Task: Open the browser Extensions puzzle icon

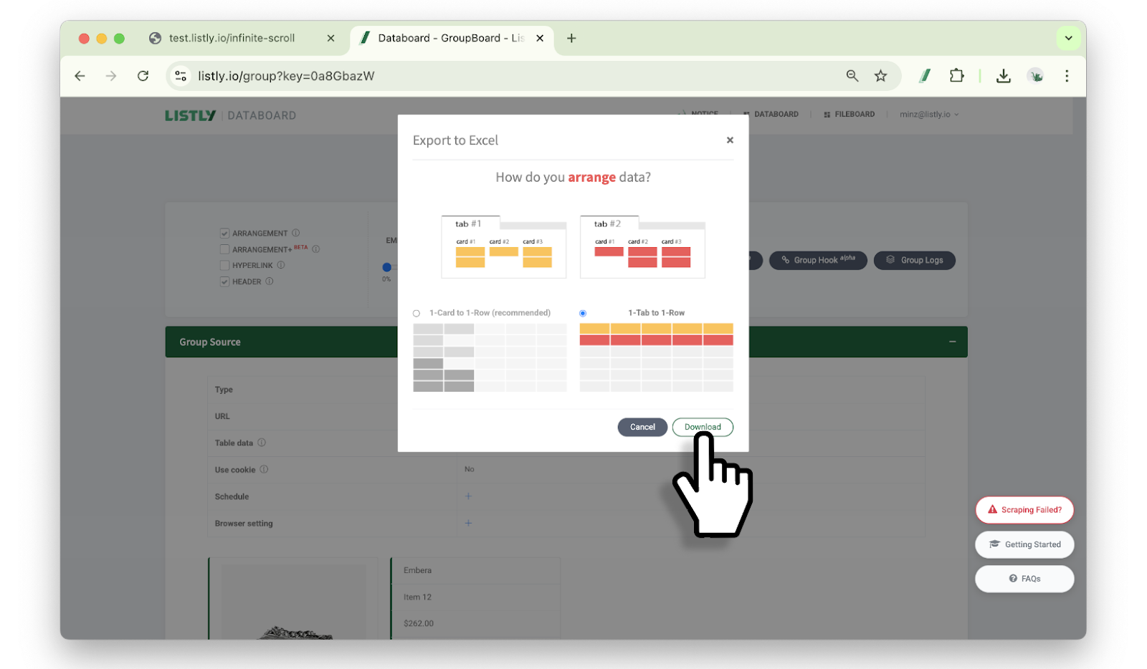Action: pyautogui.click(x=956, y=76)
